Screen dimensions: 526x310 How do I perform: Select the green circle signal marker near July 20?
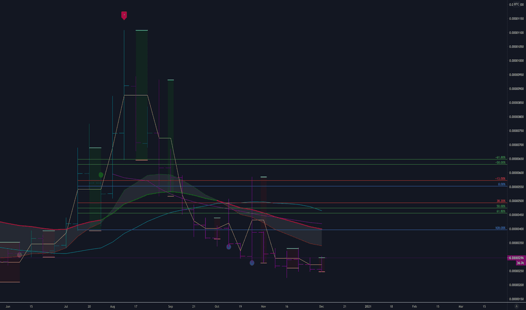point(101,175)
